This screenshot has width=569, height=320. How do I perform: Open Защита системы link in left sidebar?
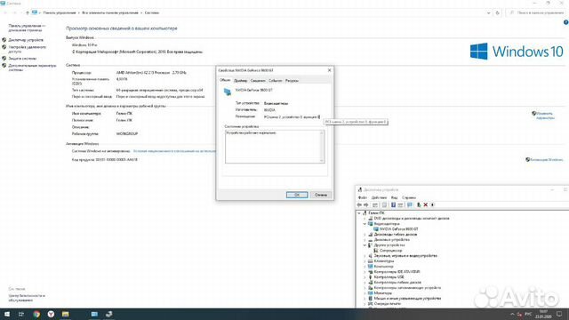pyautogui.click(x=22, y=59)
